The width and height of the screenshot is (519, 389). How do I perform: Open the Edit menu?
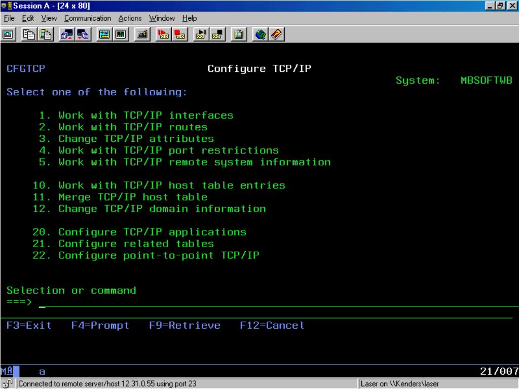(28, 18)
